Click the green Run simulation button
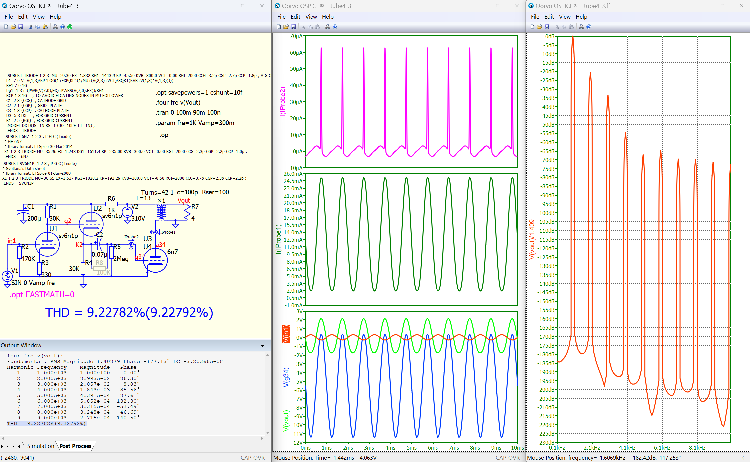 coord(70,27)
